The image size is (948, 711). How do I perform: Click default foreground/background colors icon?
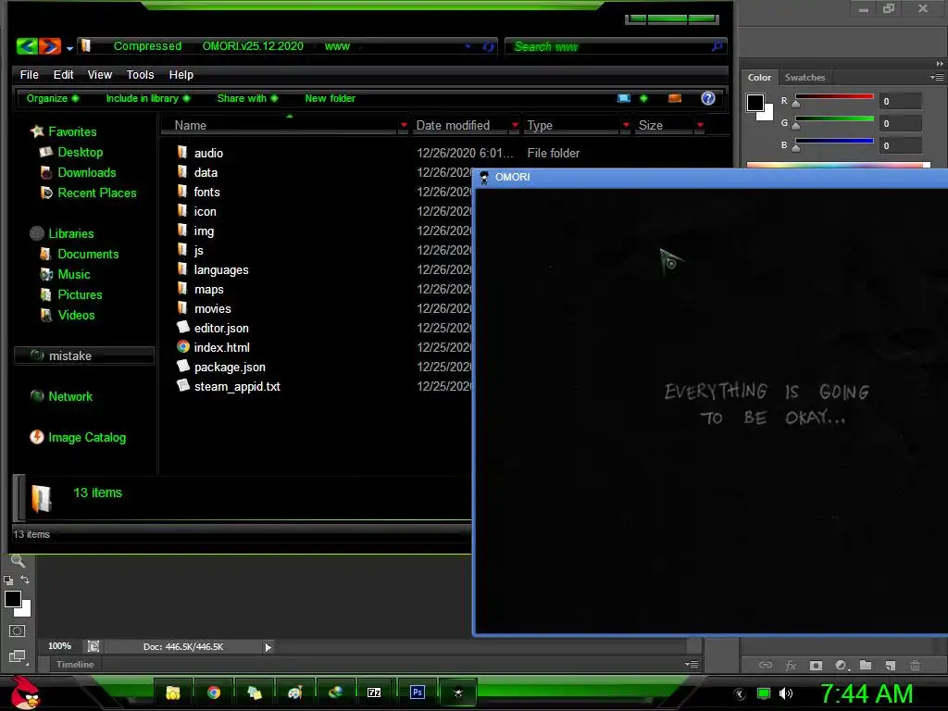click(8, 580)
